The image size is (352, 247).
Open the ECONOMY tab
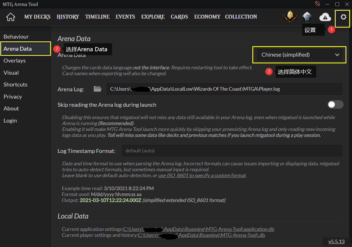(x=207, y=17)
